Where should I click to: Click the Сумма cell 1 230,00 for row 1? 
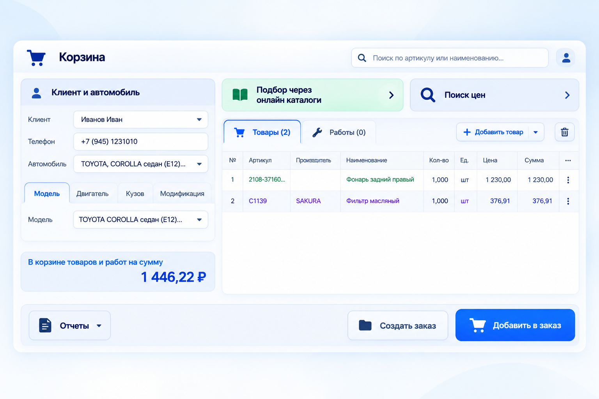tap(540, 180)
